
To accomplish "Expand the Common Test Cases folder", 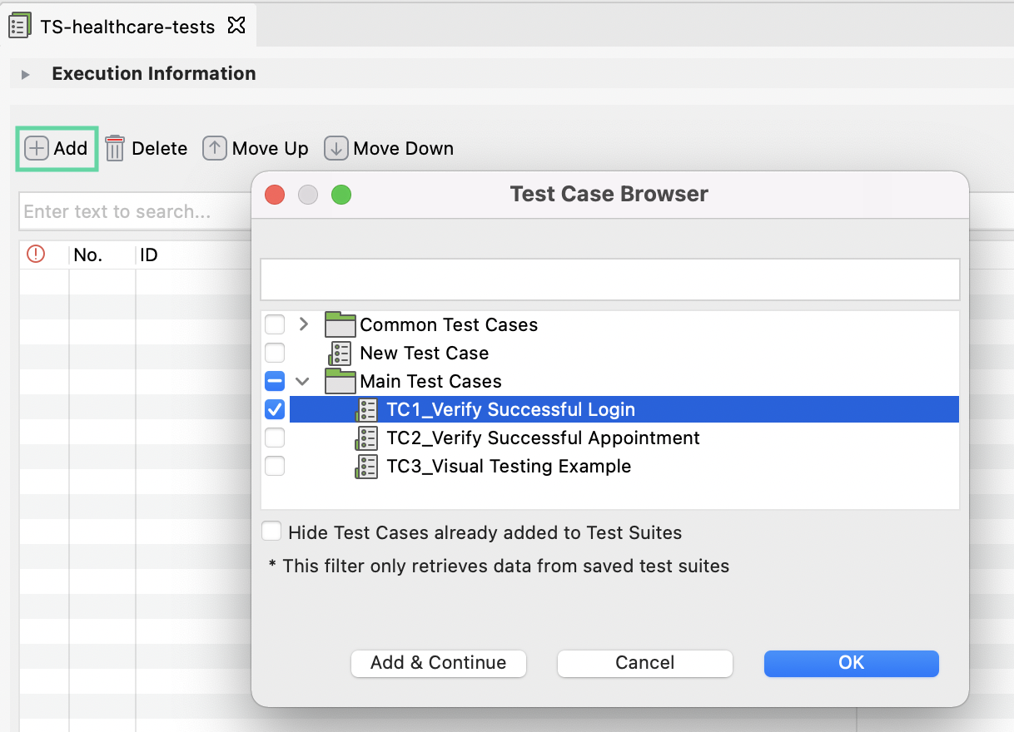I will (303, 324).
